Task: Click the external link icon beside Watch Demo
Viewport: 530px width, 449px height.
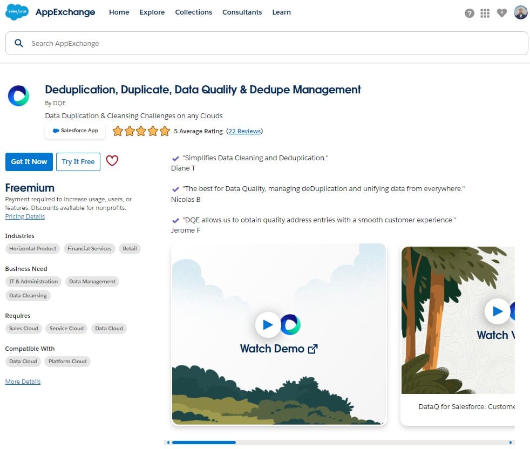Action: click(313, 349)
